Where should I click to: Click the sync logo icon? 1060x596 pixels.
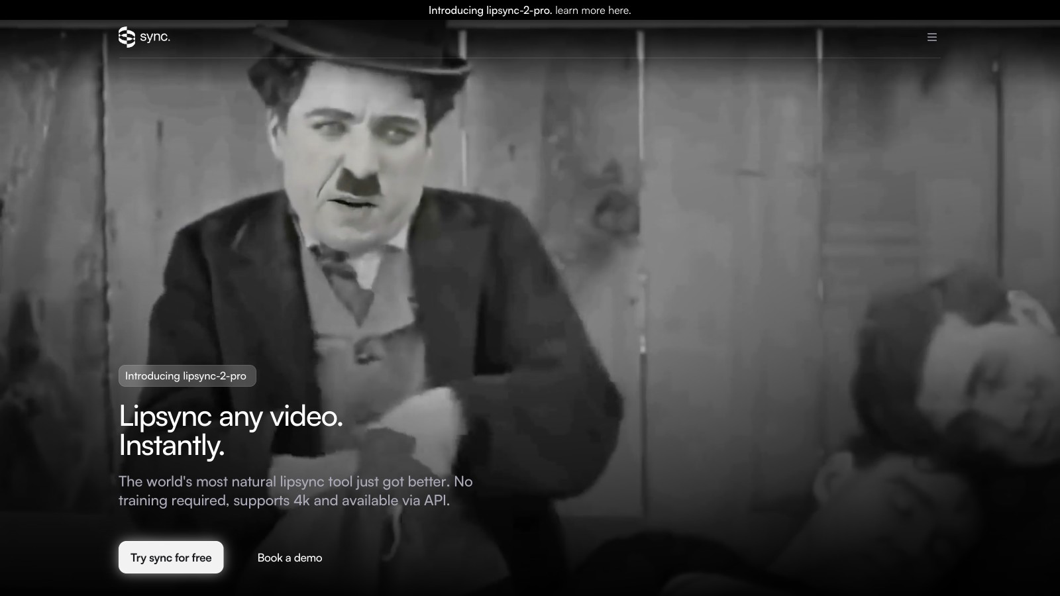127,37
